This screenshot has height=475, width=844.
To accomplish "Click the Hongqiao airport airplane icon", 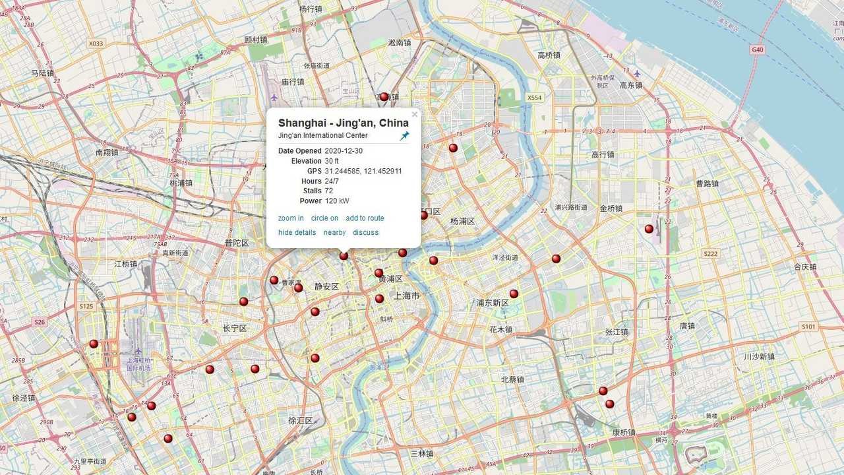I will click(x=138, y=352).
